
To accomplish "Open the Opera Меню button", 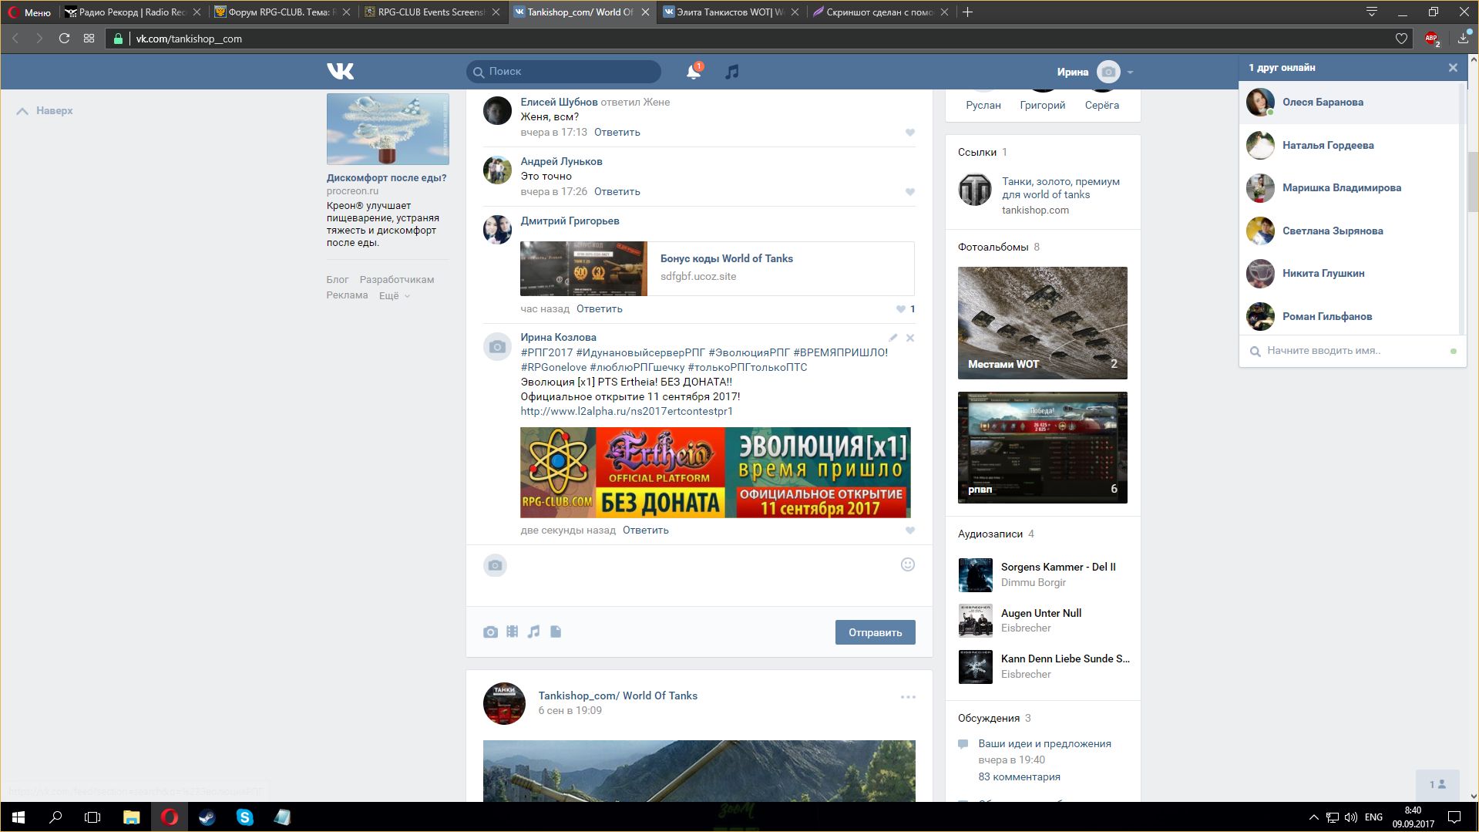I will pos(29,12).
